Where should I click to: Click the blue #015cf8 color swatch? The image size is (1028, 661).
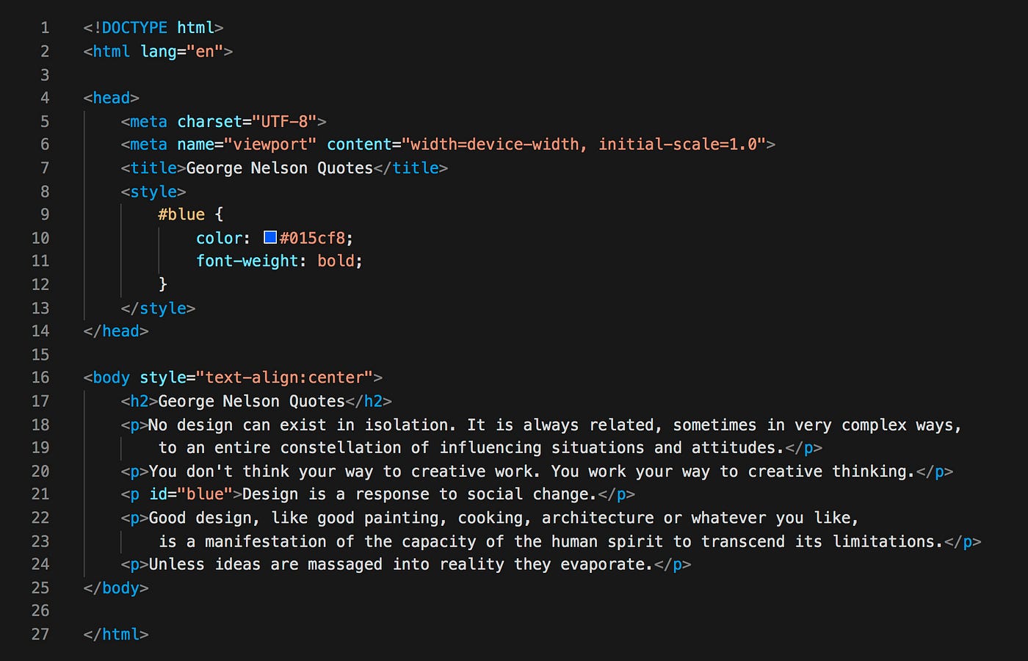270,237
